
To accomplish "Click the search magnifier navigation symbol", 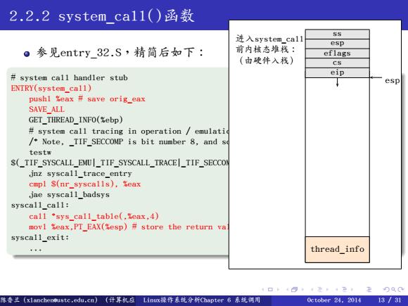I will coord(394,290).
